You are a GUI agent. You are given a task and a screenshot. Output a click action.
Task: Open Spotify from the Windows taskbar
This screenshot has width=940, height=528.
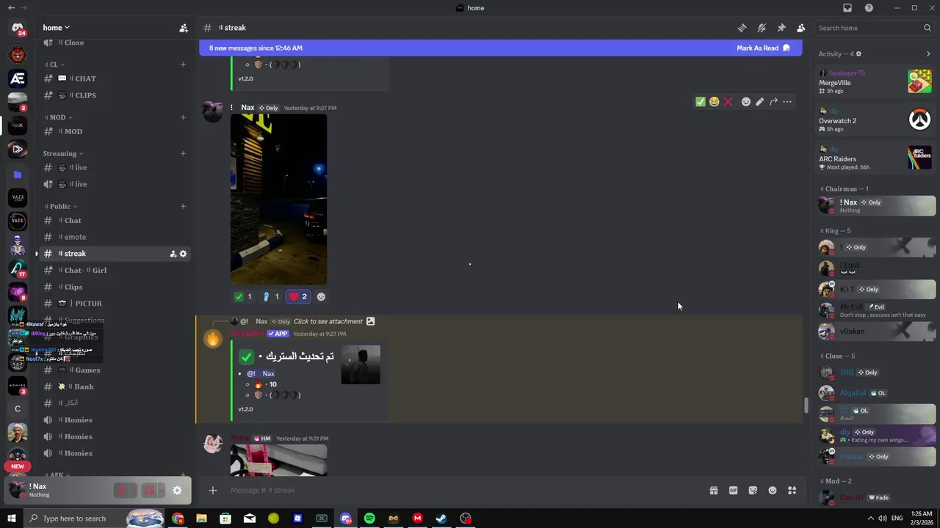coord(369,518)
